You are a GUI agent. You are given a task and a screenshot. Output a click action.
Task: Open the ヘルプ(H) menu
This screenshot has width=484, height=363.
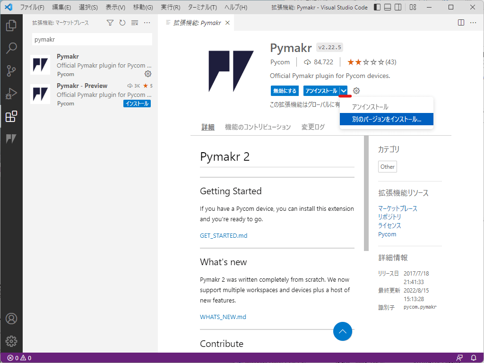pos(236,7)
